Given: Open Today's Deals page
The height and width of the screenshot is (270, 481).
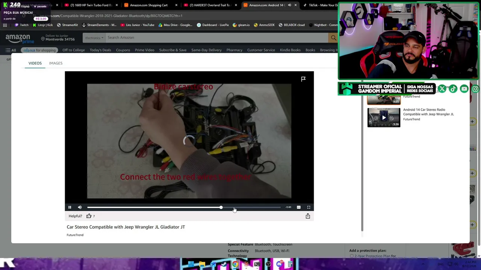Looking at the screenshot, I should click(100, 50).
